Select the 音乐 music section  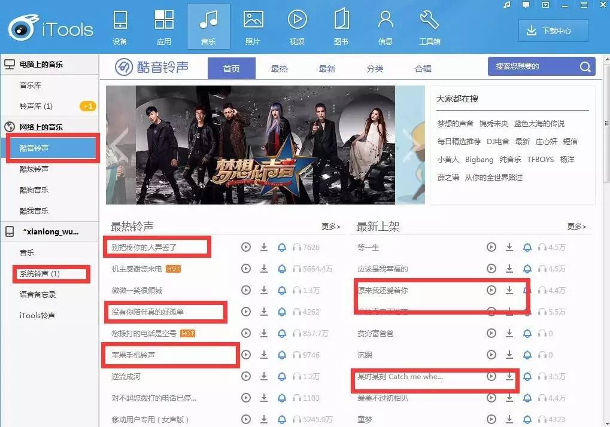click(x=208, y=26)
